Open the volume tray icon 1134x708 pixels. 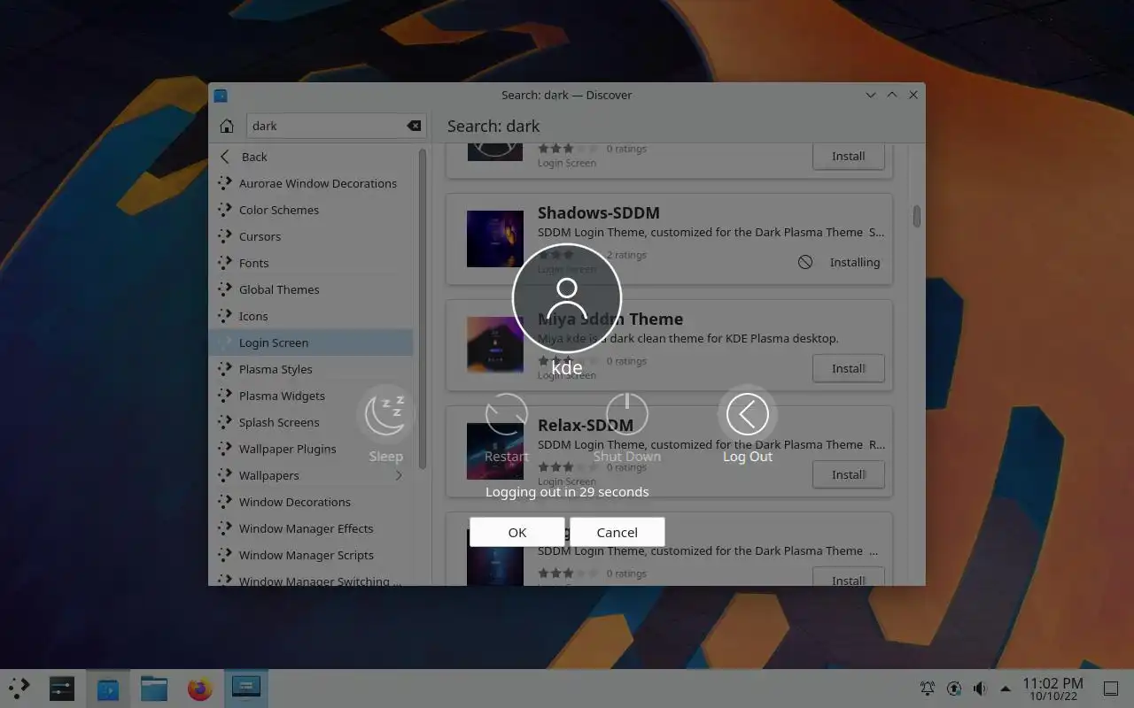coord(980,688)
